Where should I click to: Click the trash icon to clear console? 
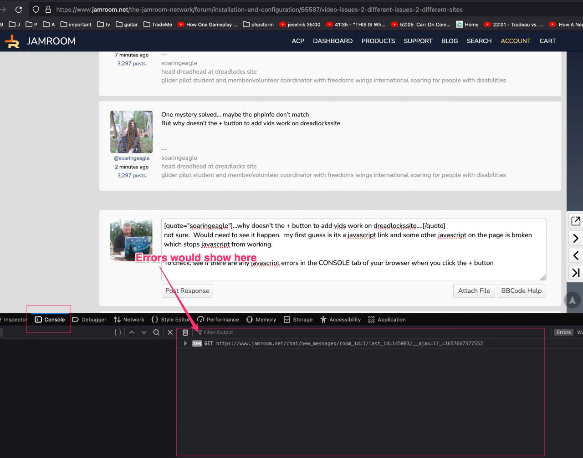coord(185,332)
